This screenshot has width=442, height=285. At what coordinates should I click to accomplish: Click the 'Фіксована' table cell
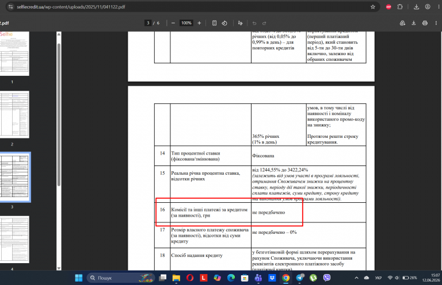[308, 156]
